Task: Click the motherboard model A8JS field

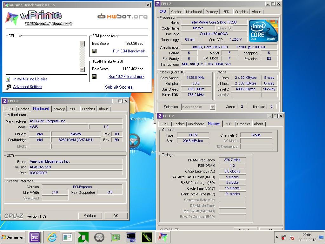Action: coord(59,127)
